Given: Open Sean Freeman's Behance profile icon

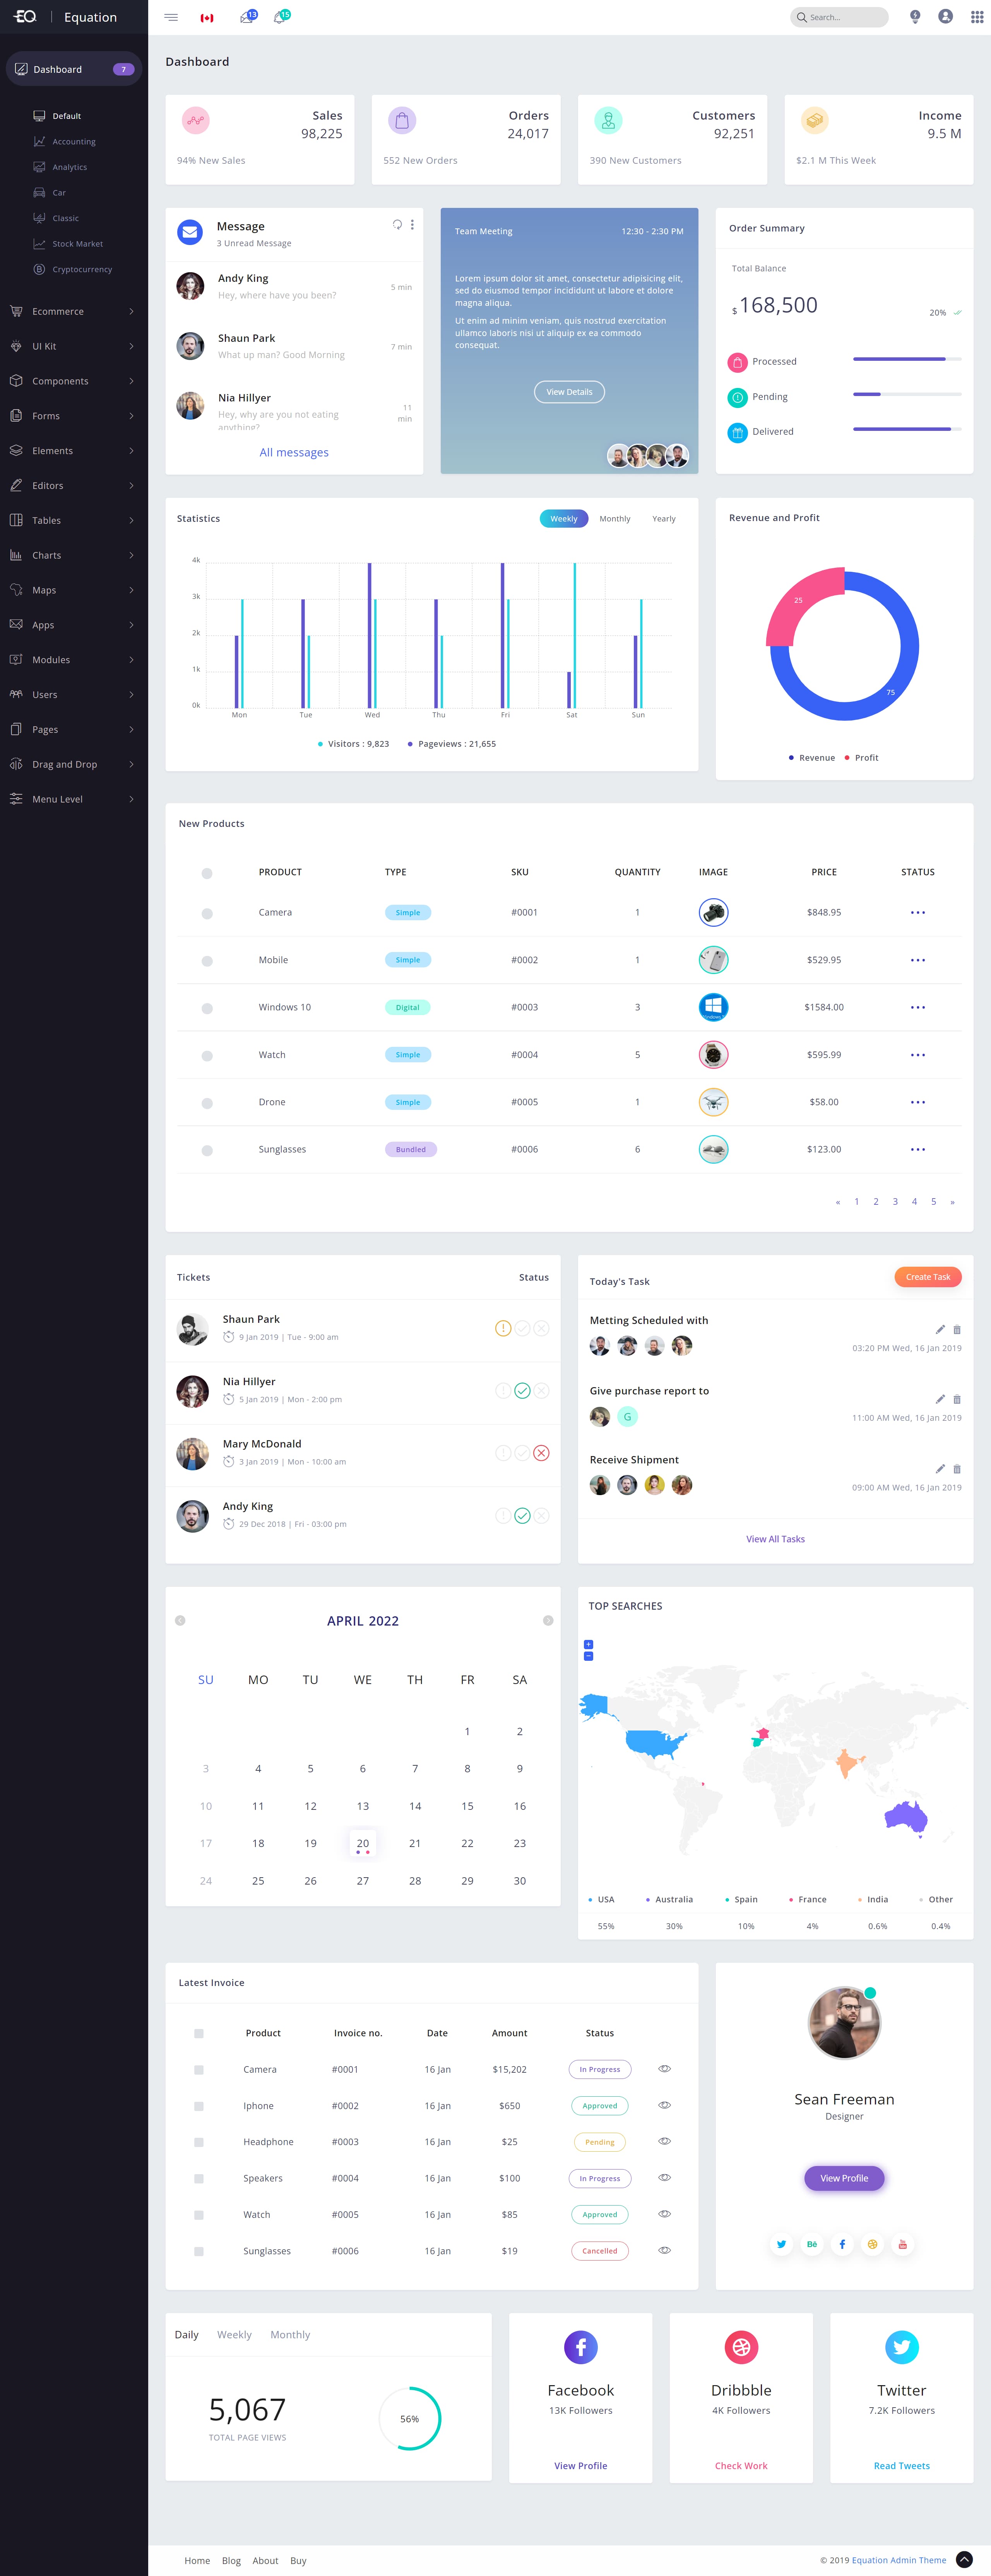Looking at the screenshot, I should click(x=812, y=2244).
